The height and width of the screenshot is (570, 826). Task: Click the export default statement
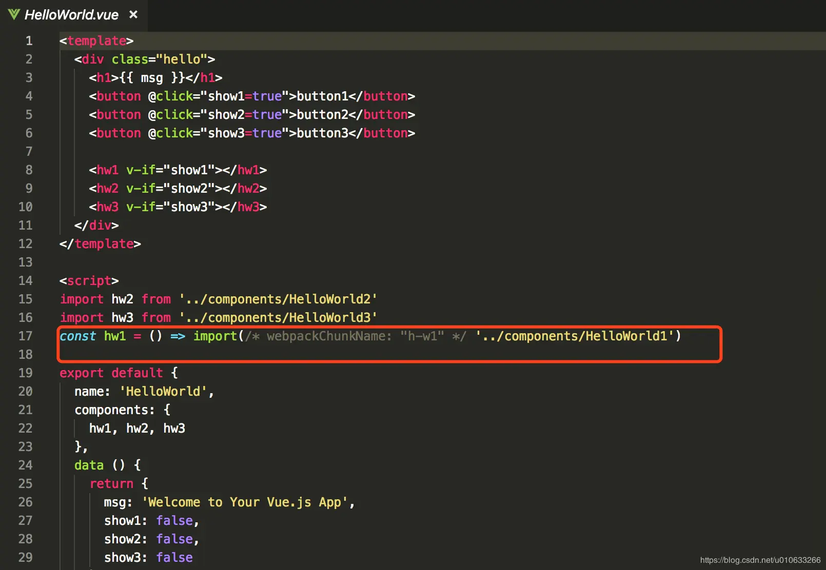click(x=111, y=373)
